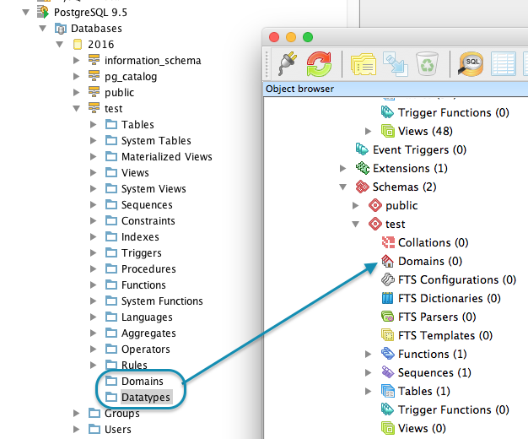Screen dimensions: 528x439
Task: Expand the Groups folder
Action: (77, 413)
